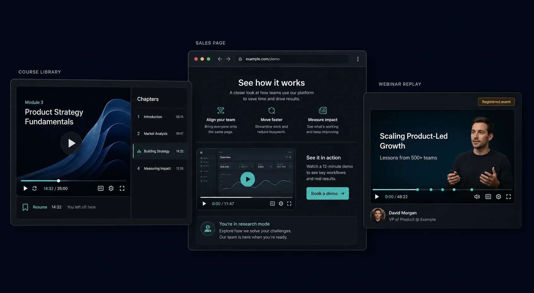This screenshot has height=293, width=534.
Task: Enter fullscreen in webinar player
Action: (x=508, y=197)
